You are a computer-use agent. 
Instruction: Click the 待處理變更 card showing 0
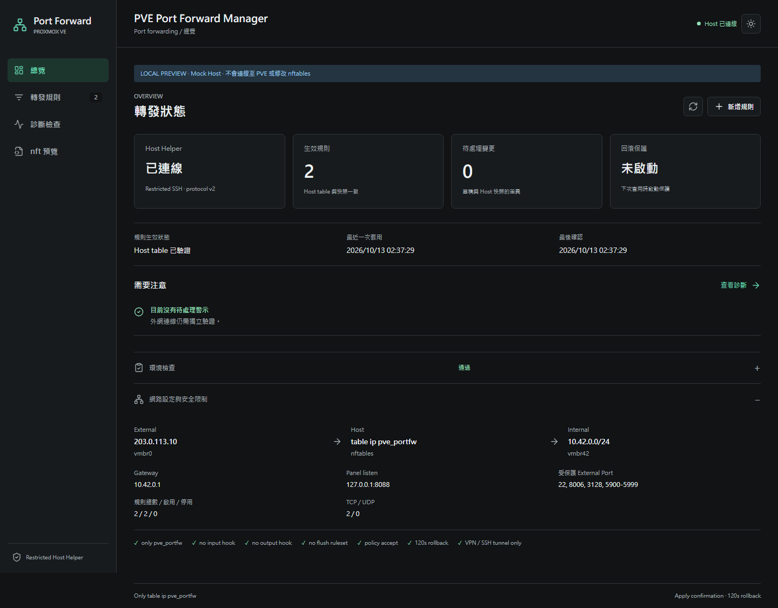click(x=527, y=171)
